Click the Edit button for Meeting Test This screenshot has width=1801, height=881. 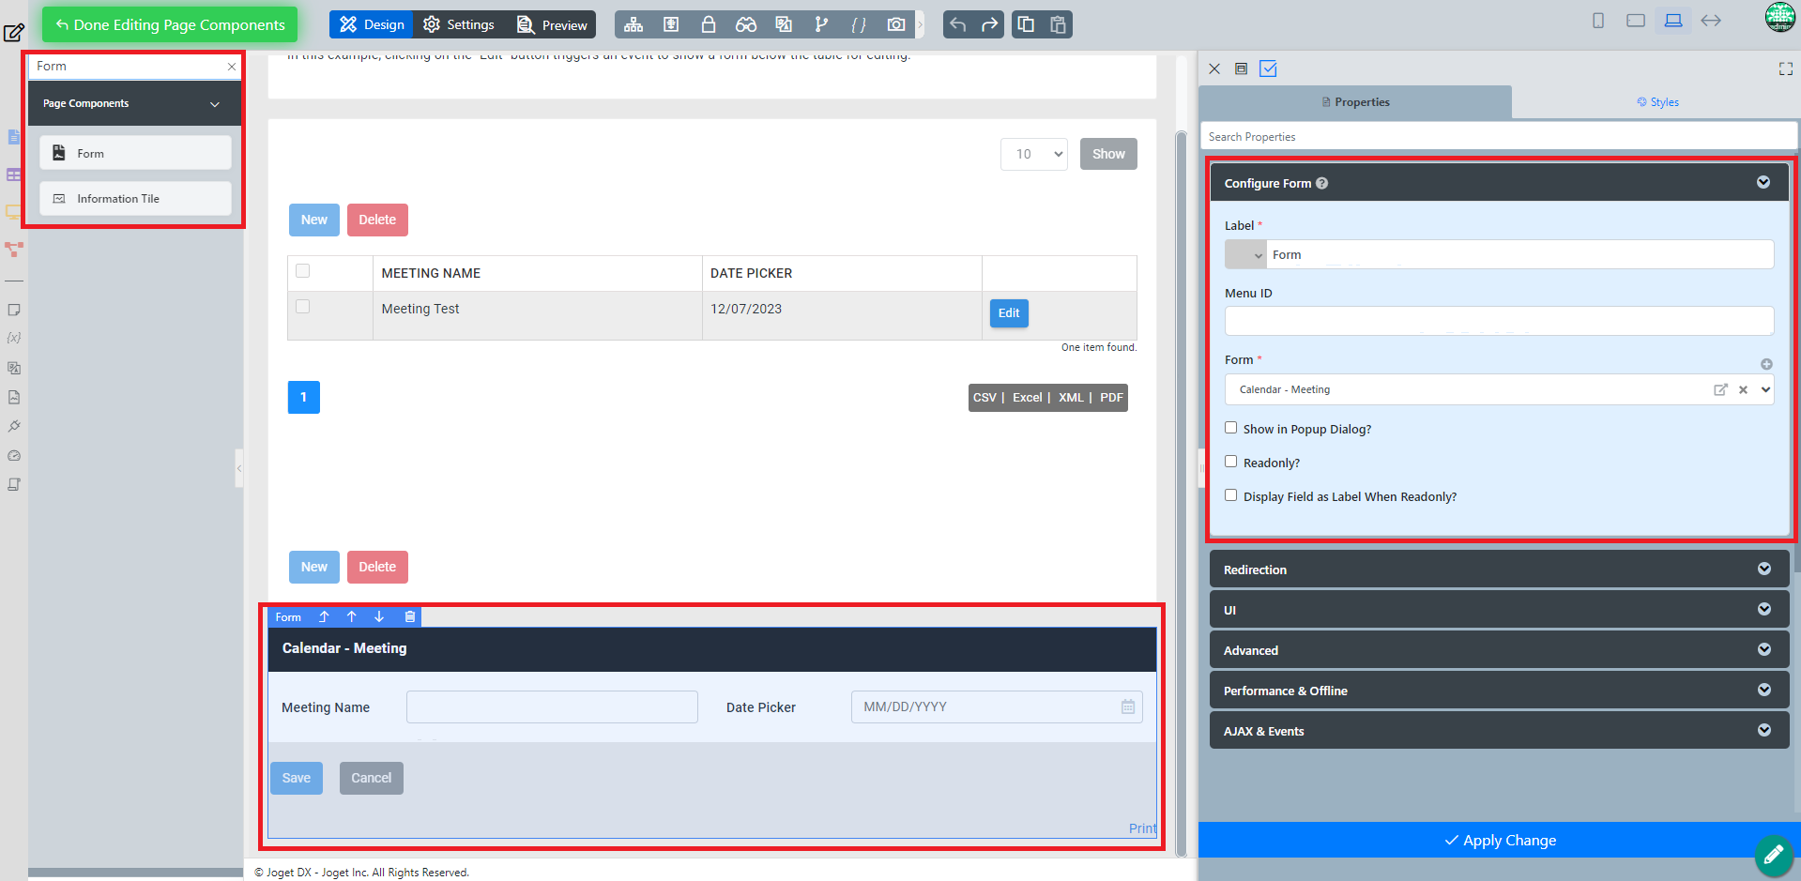click(1009, 312)
